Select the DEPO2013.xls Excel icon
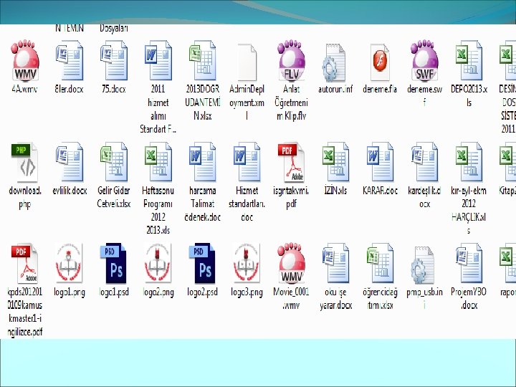516x387 pixels. pyautogui.click(x=469, y=61)
